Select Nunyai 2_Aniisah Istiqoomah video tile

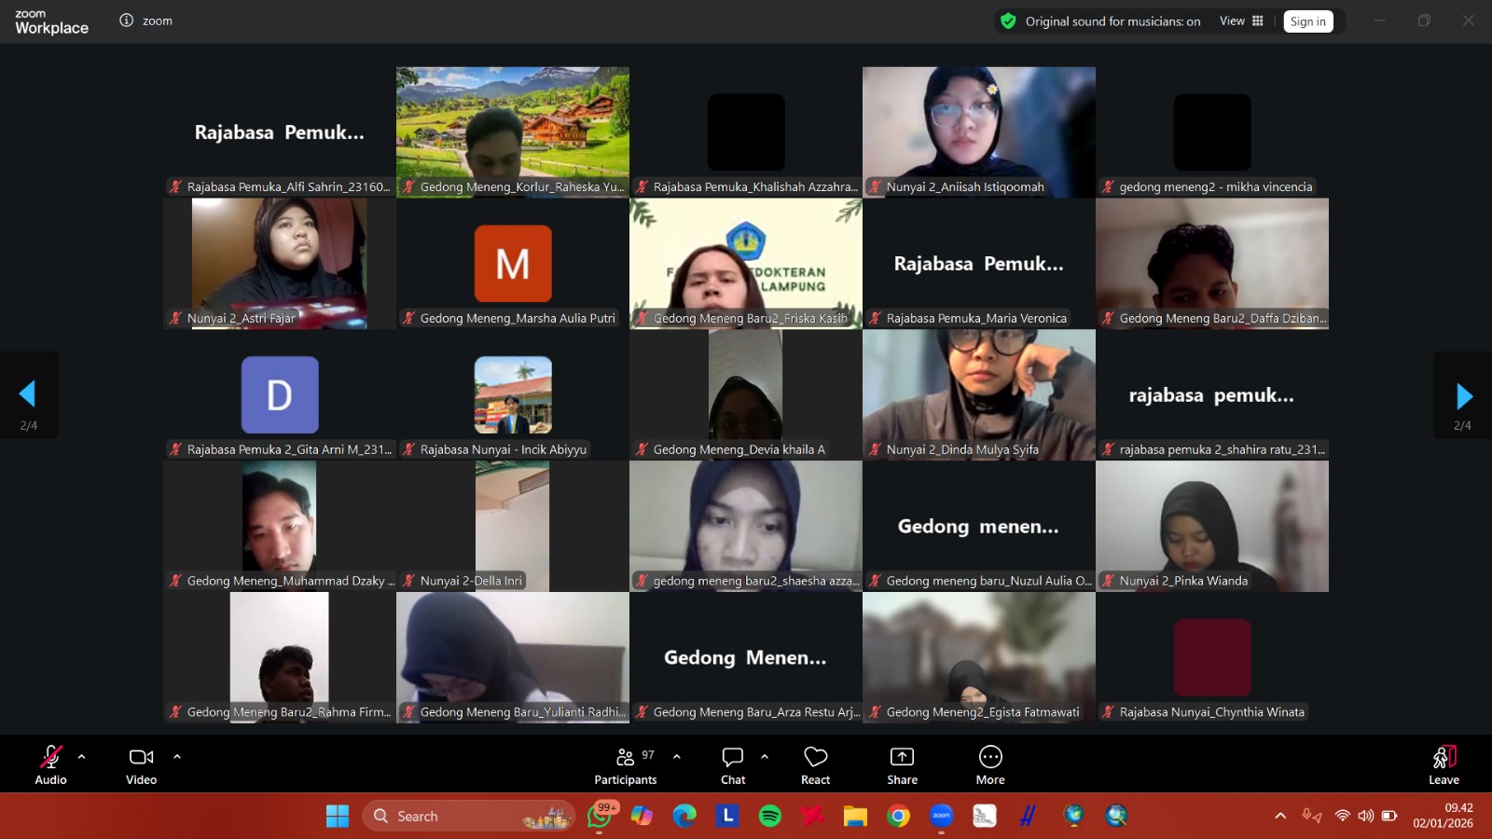click(978, 131)
